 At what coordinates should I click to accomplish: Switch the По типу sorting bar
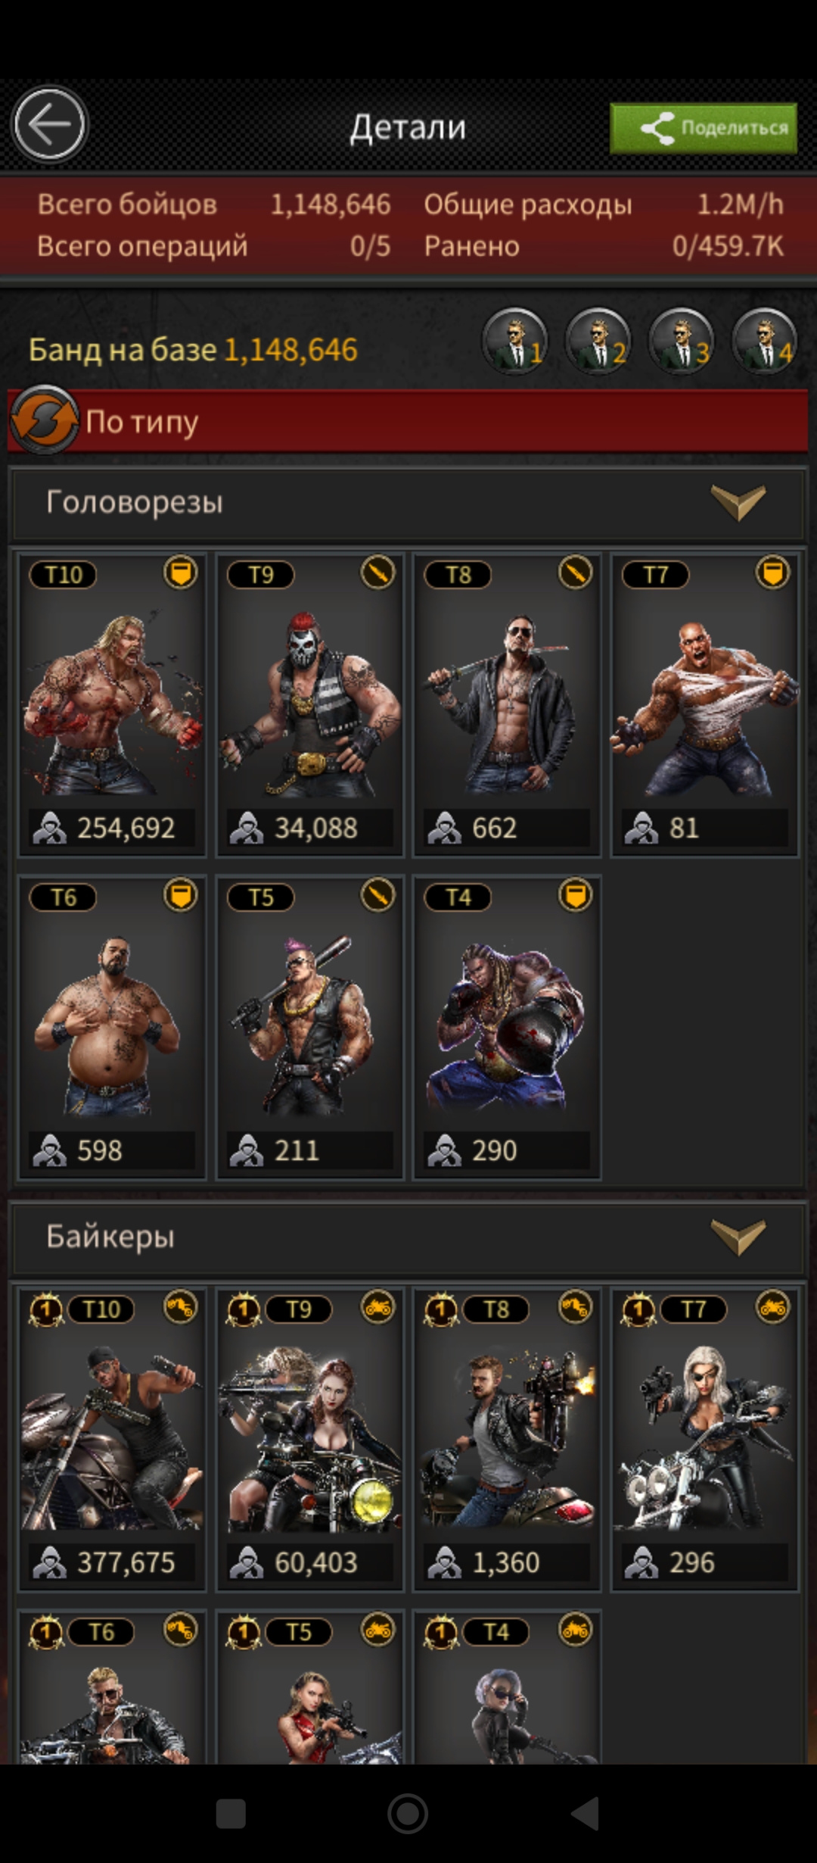(x=408, y=421)
